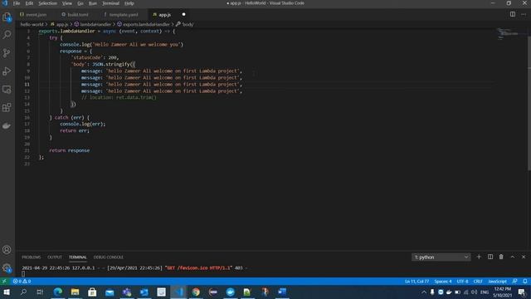The height and width of the screenshot is (299, 531).
Task: Click hello-world folder in breadcrumb
Action: pos(32,24)
